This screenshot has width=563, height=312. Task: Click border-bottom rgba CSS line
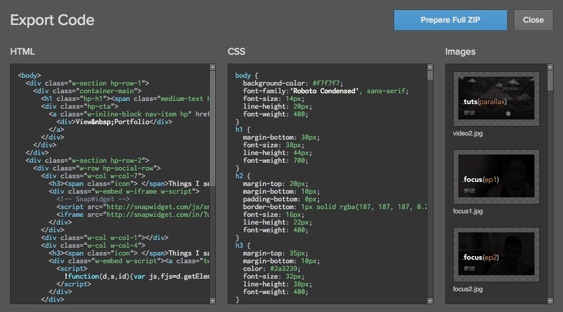[x=335, y=207]
